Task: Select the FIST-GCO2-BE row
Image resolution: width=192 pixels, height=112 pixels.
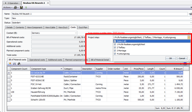Action: point(95,77)
